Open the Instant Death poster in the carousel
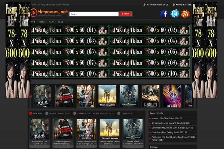Viewport: 224px width, 149px height. (x=64, y=96)
